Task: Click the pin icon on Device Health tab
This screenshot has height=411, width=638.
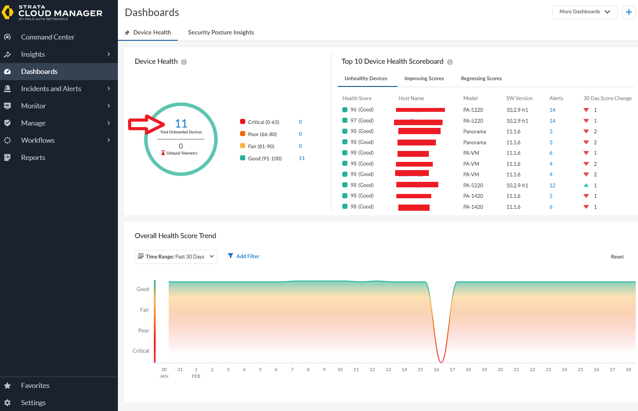Action: [x=127, y=32]
